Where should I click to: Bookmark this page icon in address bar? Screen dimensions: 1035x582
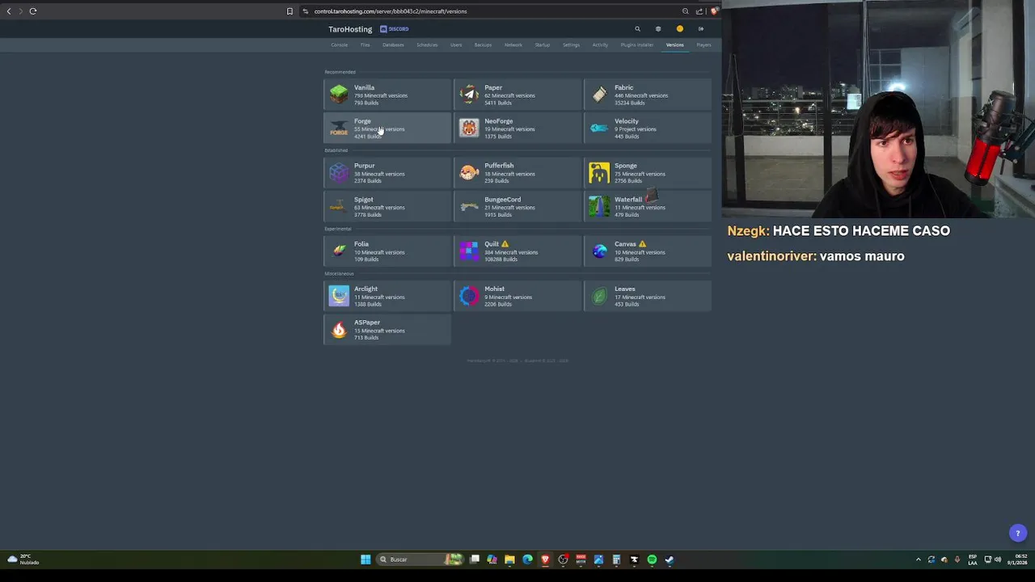(289, 11)
